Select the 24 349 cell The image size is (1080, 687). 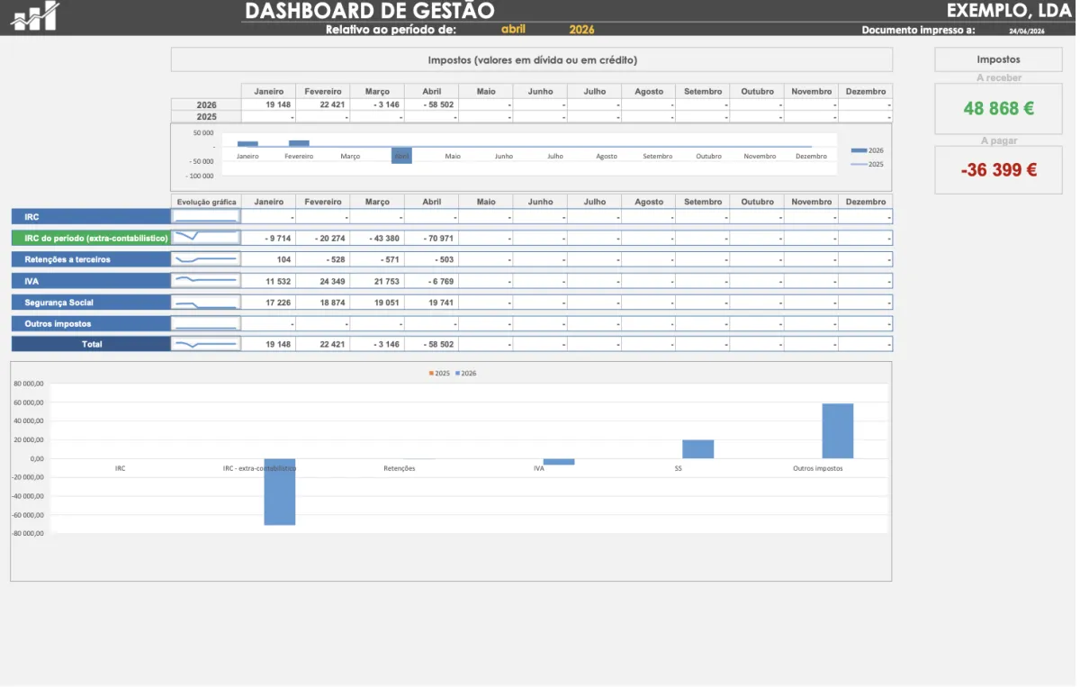323,281
